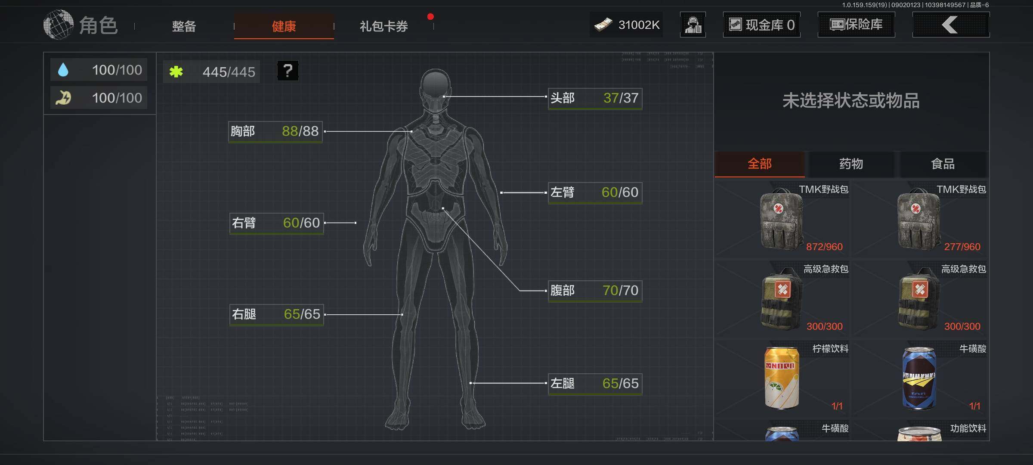Image resolution: width=1033 pixels, height=465 pixels.
Task: Select the second 高级急救包 item
Action: point(920,298)
